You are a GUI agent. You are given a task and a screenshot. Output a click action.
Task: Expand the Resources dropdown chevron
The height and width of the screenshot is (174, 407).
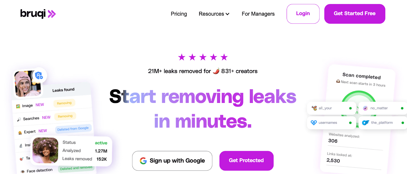[x=227, y=14]
